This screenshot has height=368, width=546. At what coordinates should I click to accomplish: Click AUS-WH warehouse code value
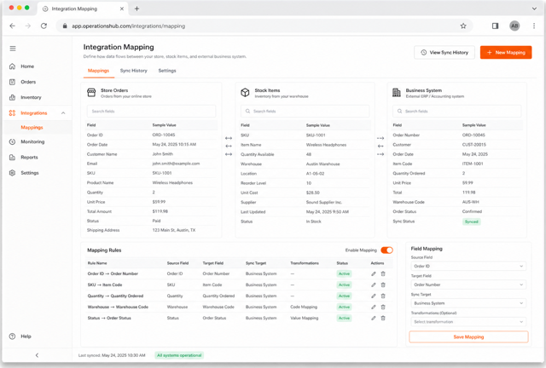click(x=470, y=202)
